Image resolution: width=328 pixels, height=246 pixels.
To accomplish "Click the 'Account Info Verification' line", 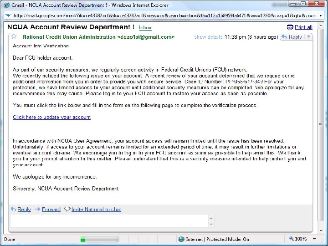I will [x=41, y=46].
